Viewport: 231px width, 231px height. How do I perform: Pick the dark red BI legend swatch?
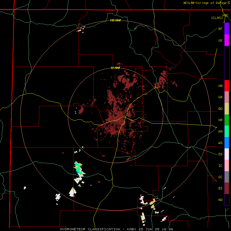coord(227,188)
